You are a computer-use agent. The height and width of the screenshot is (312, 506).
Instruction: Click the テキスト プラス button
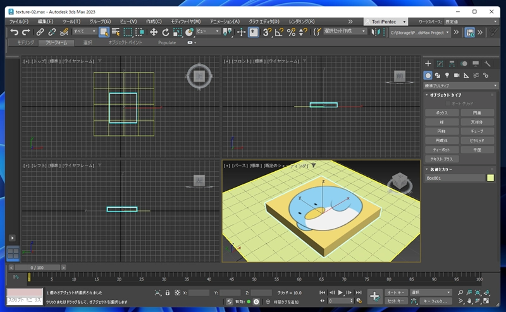[441, 159]
